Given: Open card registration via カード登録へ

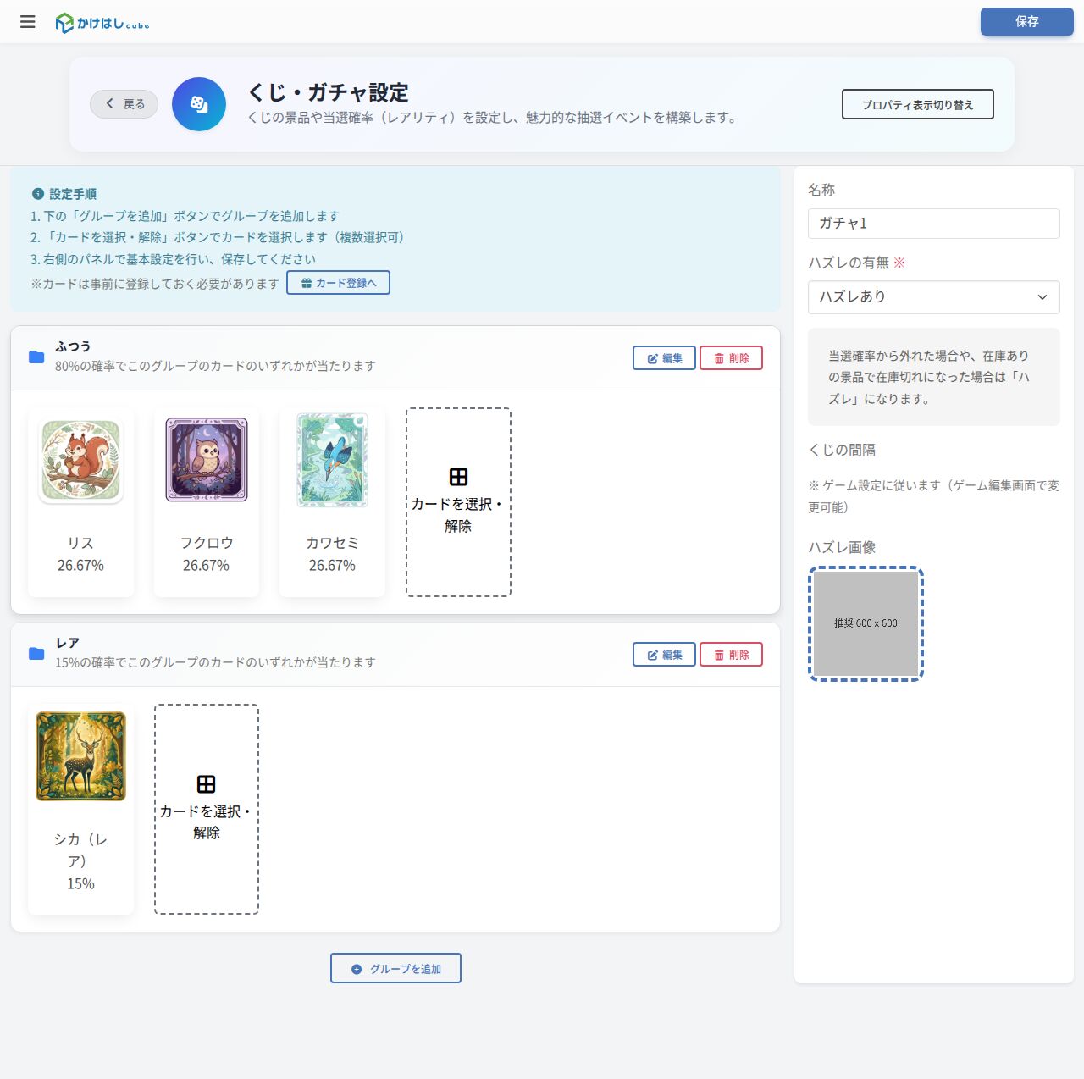Looking at the screenshot, I should [339, 283].
